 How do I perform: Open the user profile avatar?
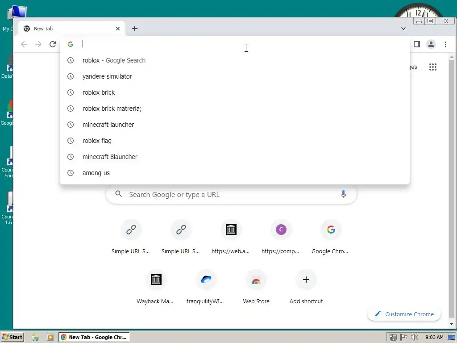point(431,44)
